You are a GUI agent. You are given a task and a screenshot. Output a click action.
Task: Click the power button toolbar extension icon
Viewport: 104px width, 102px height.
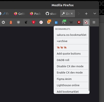[3, 22]
